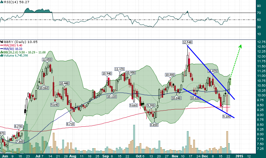Click the MA(200) 9.40 legend entry
Screen dimensions: 266x158
pyautogui.click(x=11, y=46)
